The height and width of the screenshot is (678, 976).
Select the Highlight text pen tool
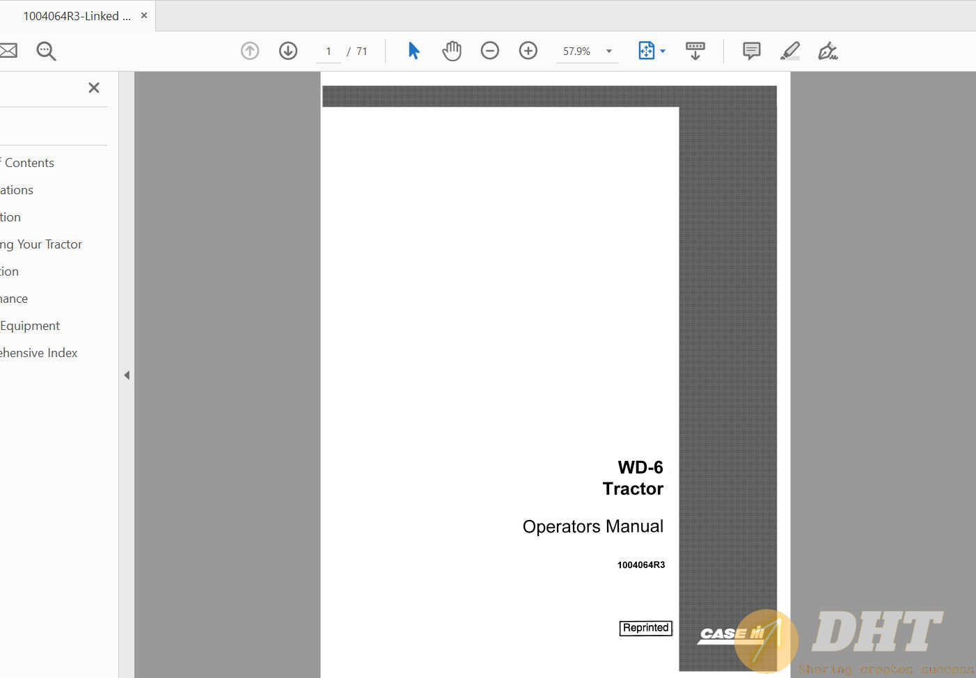790,51
